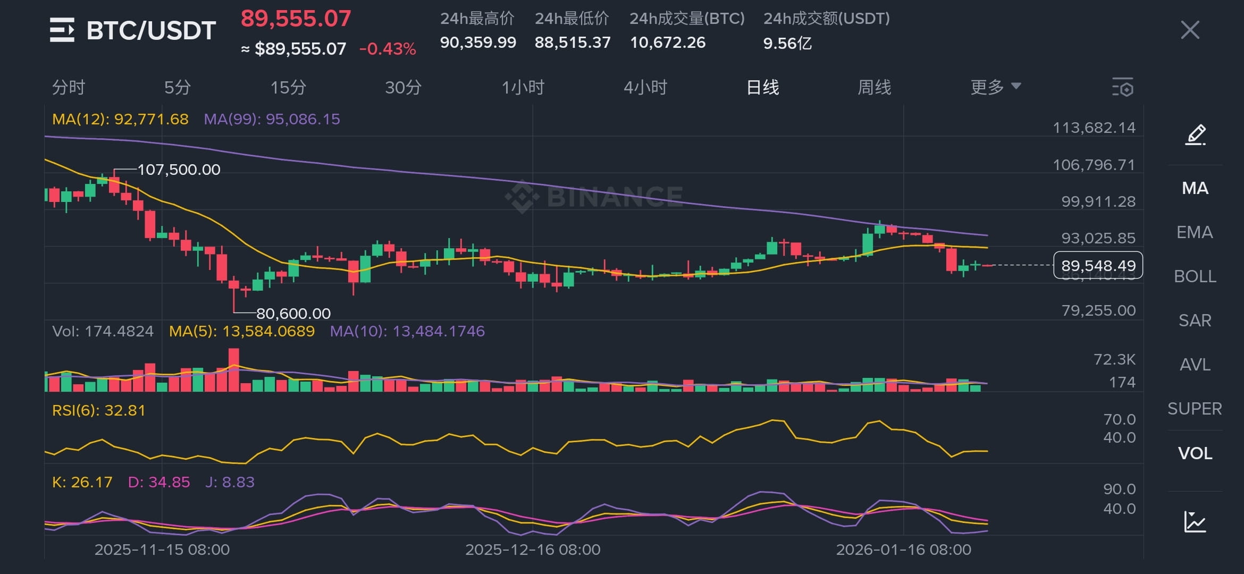Expand the 更多 timeframe dropdown

tap(995, 87)
